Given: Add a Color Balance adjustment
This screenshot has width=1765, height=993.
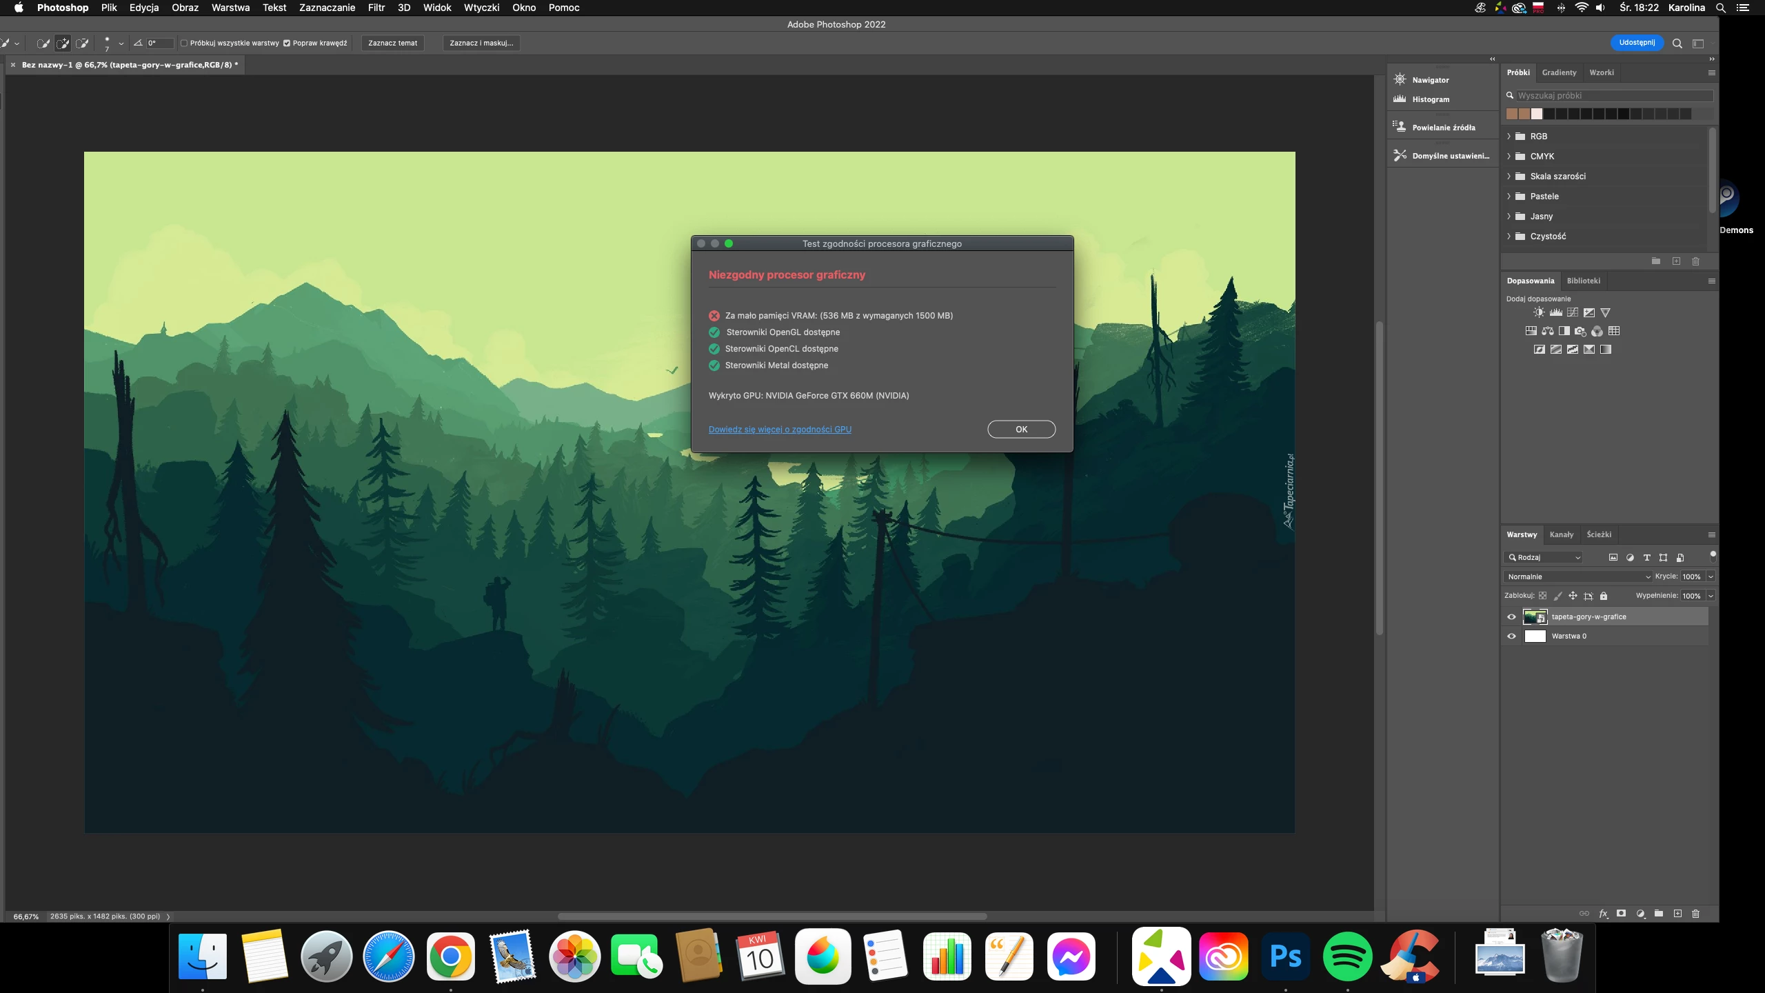Looking at the screenshot, I should tap(1548, 331).
